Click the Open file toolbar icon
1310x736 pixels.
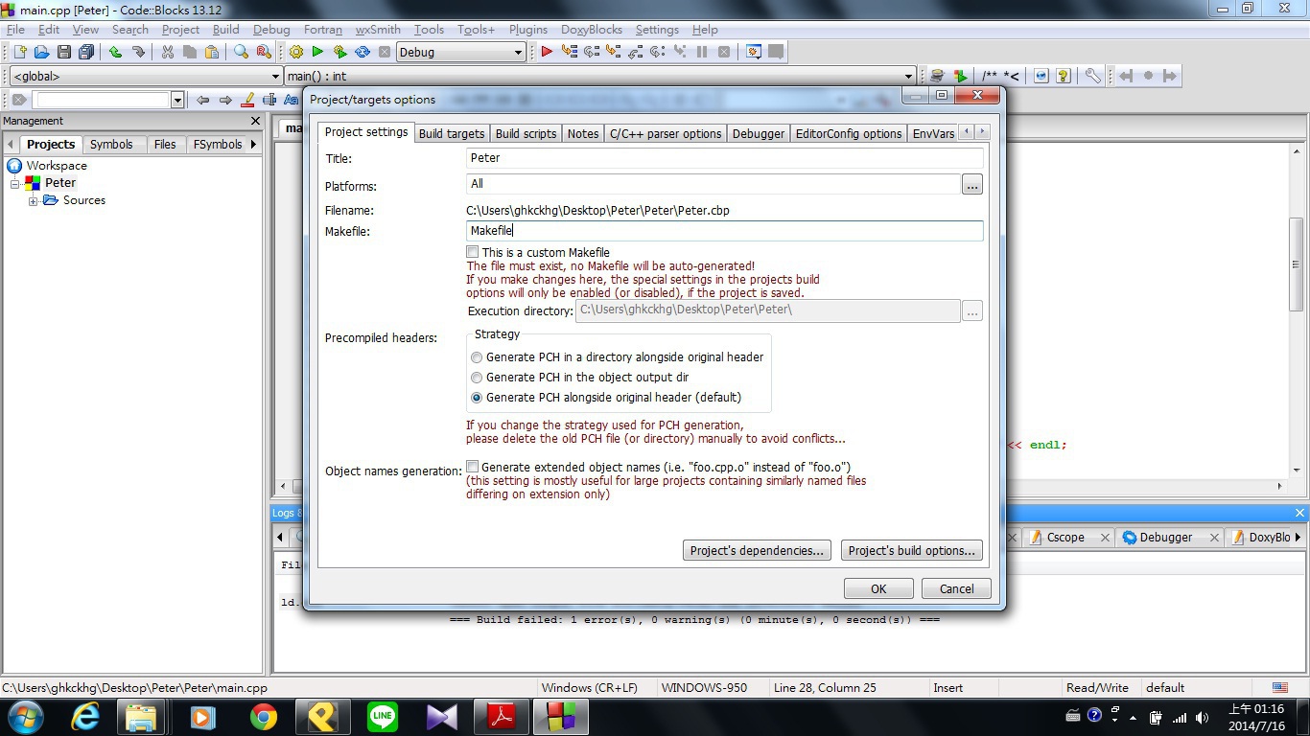pyautogui.click(x=42, y=52)
